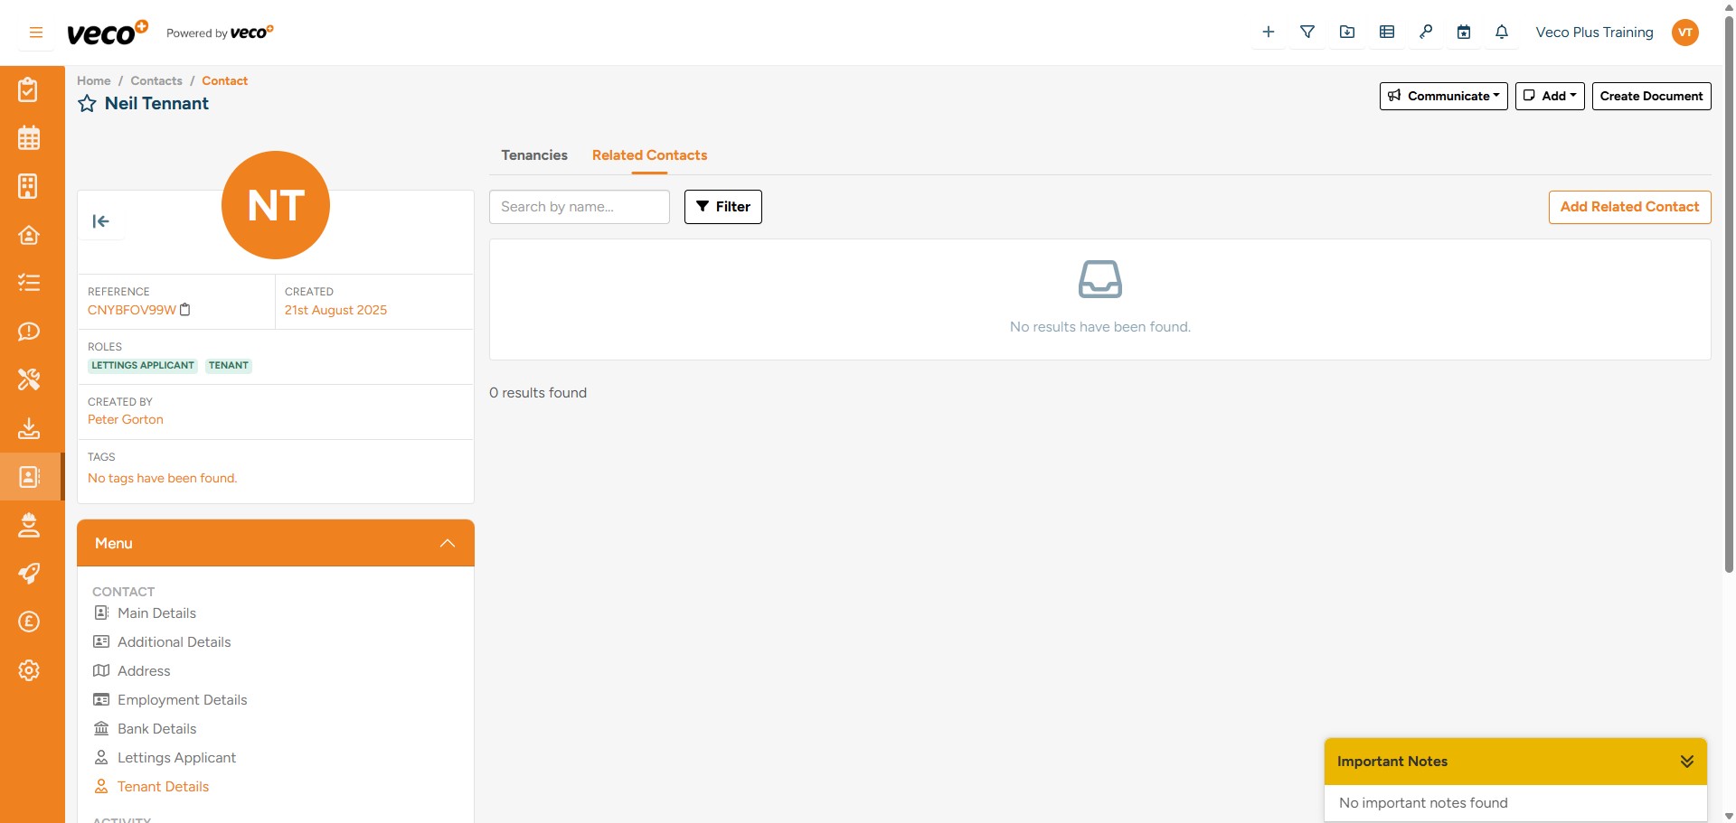Copy the reference CNYBFOV99W using clipboard icon
The image size is (1736, 823).
185,310
